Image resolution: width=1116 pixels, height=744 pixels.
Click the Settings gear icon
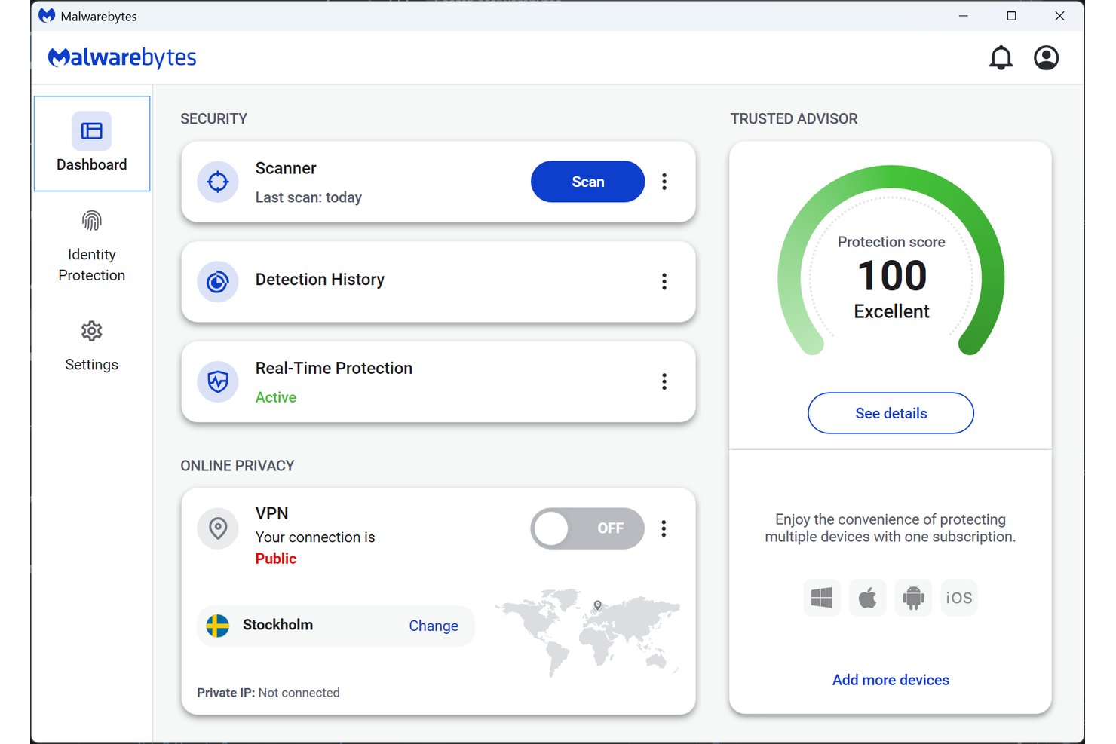92,331
